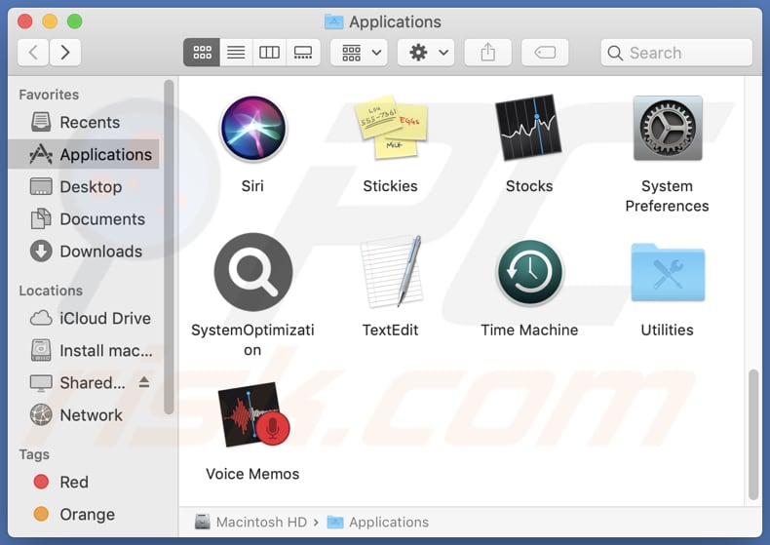
Task: Switch to list view
Action: tap(236, 52)
